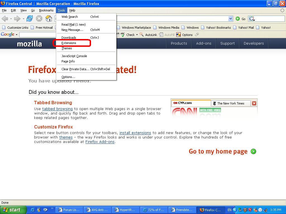Open the Yahoo! Mail bookmark

click(x=243, y=28)
